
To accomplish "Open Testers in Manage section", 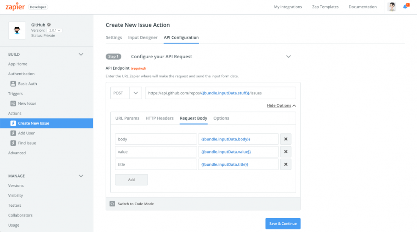I will 15,206.
